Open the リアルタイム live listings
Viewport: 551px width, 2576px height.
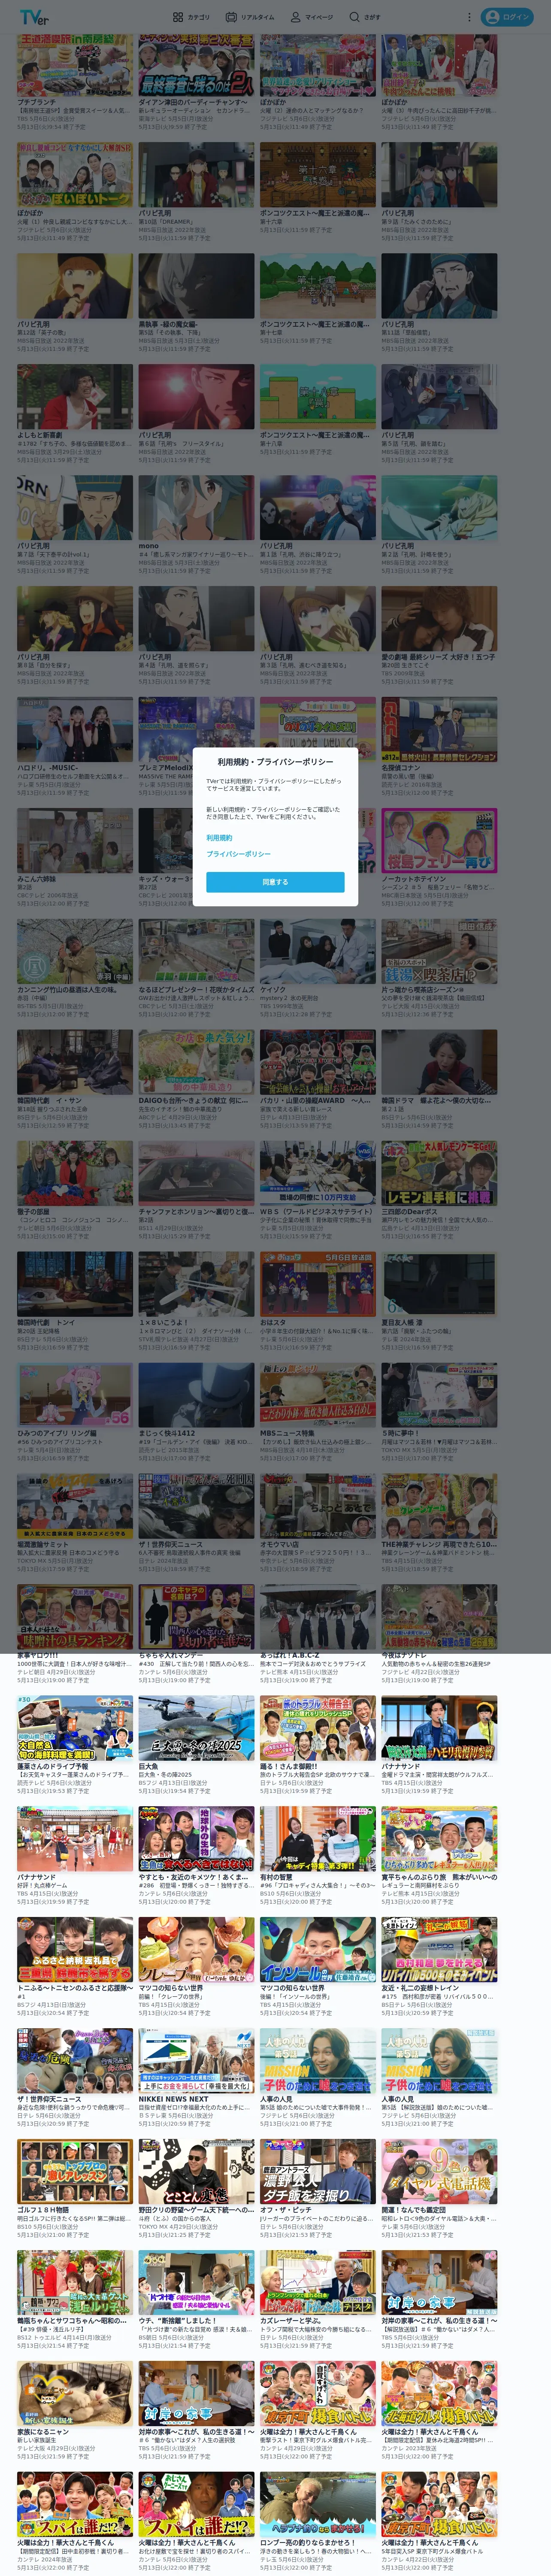point(250,17)
